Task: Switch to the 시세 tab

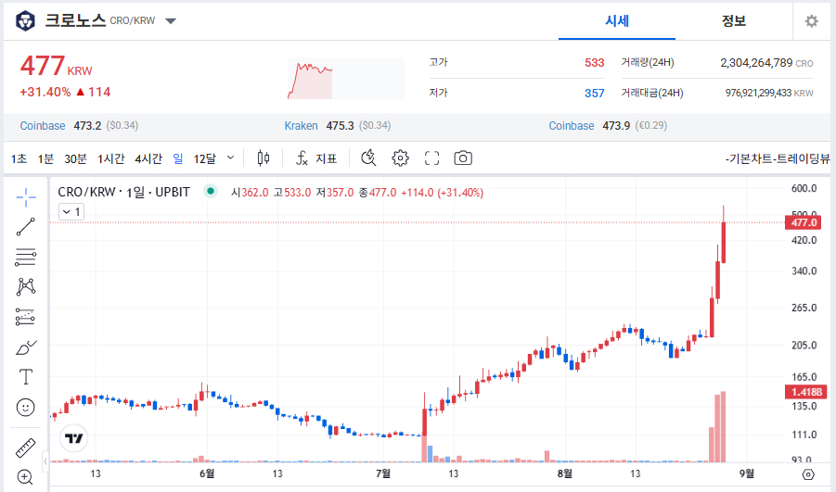Action: coord(617,21)
